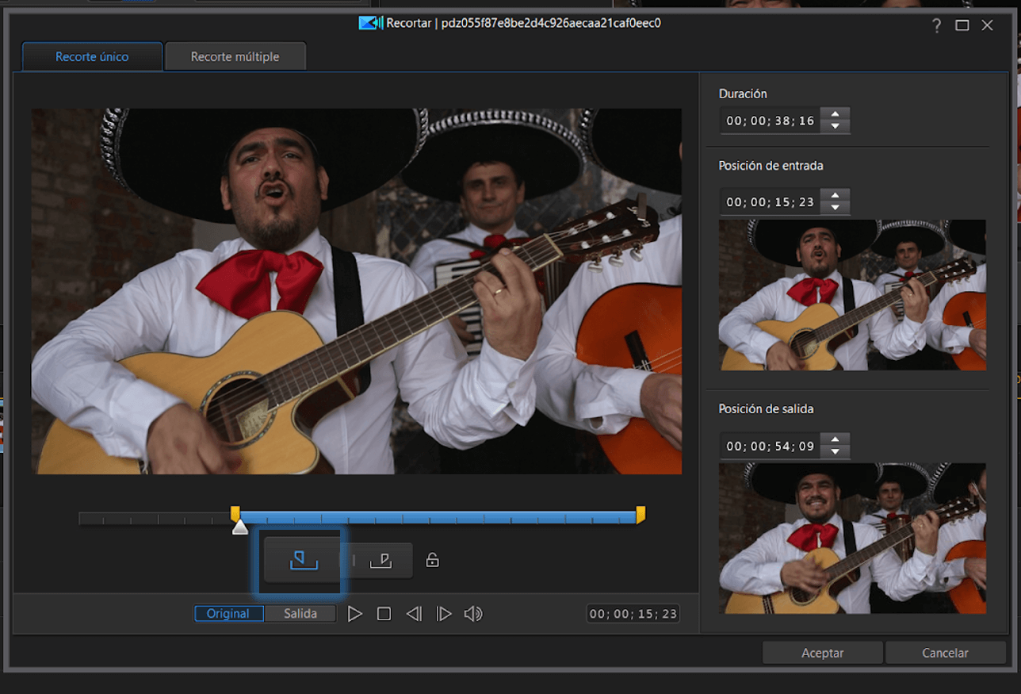Click the PowerDirector logo in title bar
1021x694 pixels.
coord(370,23)
